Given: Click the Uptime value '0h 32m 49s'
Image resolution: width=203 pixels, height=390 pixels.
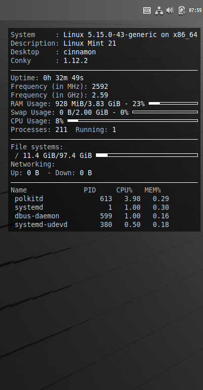Looking at the screenshot, I should pos(63,78).
